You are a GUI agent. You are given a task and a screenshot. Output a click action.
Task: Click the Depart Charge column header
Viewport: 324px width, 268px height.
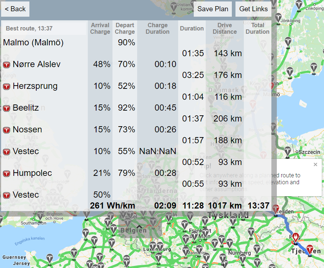click(125, 28)
